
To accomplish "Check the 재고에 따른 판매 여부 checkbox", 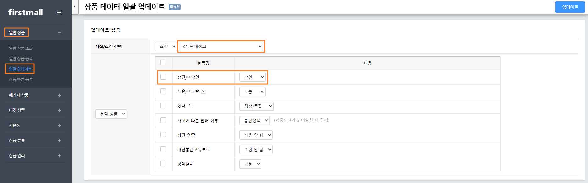I will coord(163,120).
